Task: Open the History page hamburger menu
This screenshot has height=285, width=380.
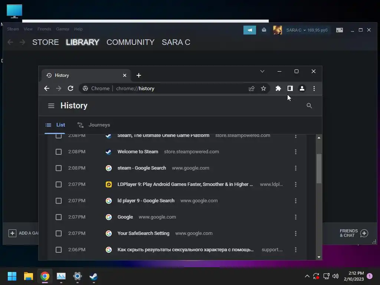Action: [x=51, y=106]
